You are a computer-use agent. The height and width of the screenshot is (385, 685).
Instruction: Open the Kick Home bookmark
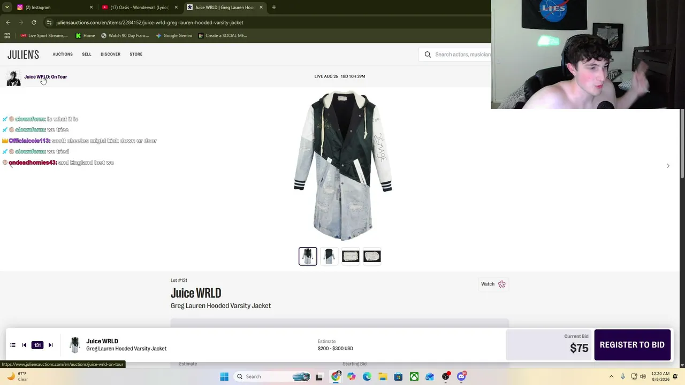(x=86, y=36)
